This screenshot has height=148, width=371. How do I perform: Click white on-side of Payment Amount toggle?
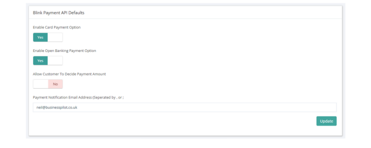[41, 84]
